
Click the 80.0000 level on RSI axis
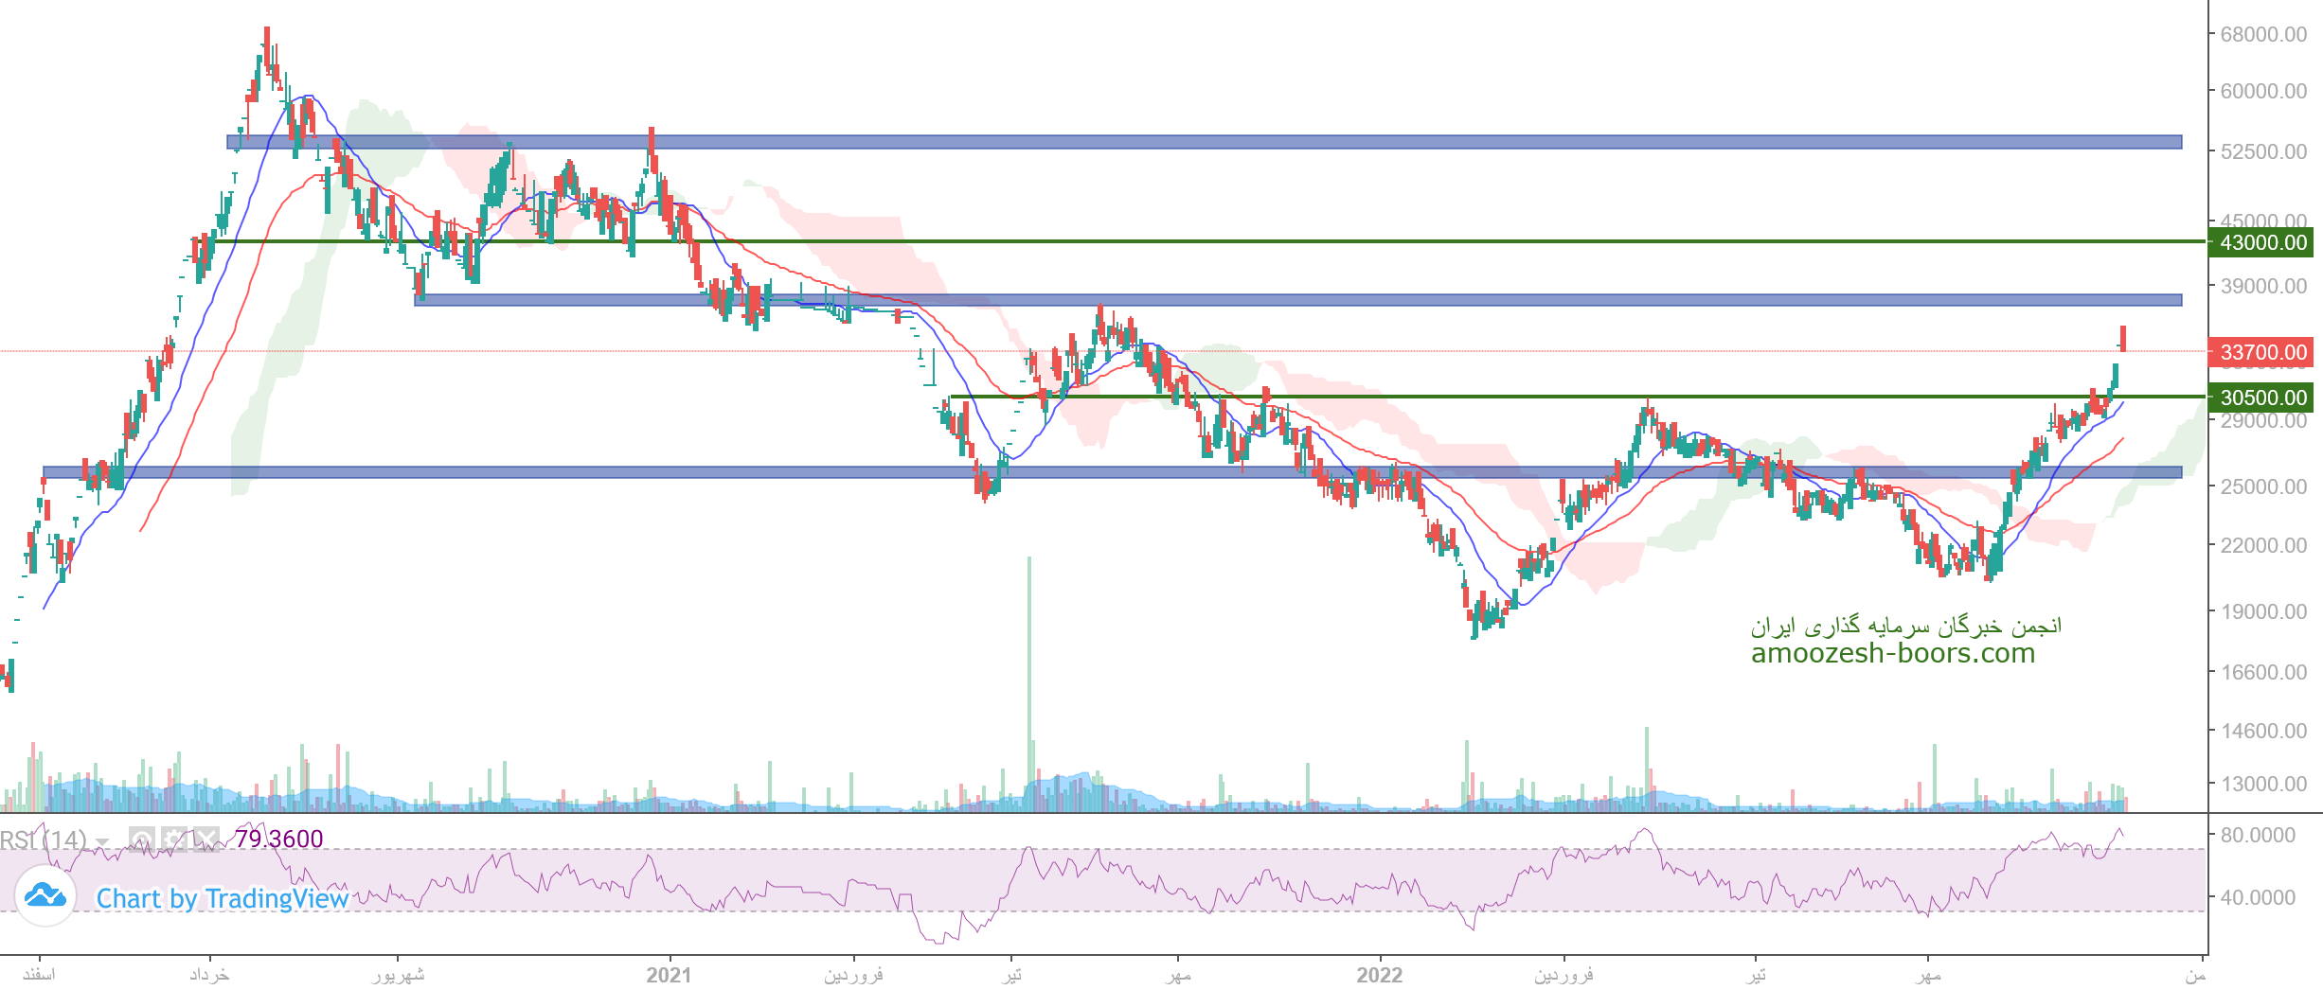click(2257, 835)
